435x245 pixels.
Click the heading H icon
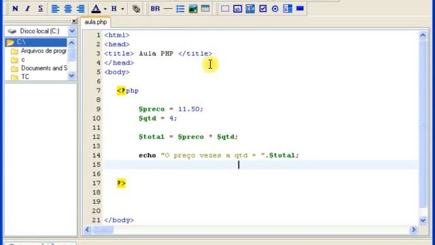(x=114, y=9)
